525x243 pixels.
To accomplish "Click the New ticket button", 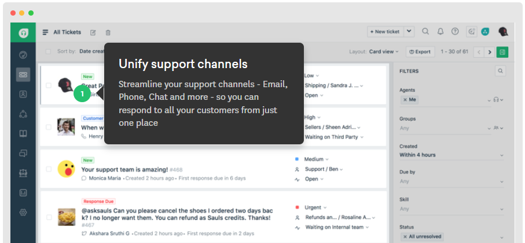I will pos(384,32).
